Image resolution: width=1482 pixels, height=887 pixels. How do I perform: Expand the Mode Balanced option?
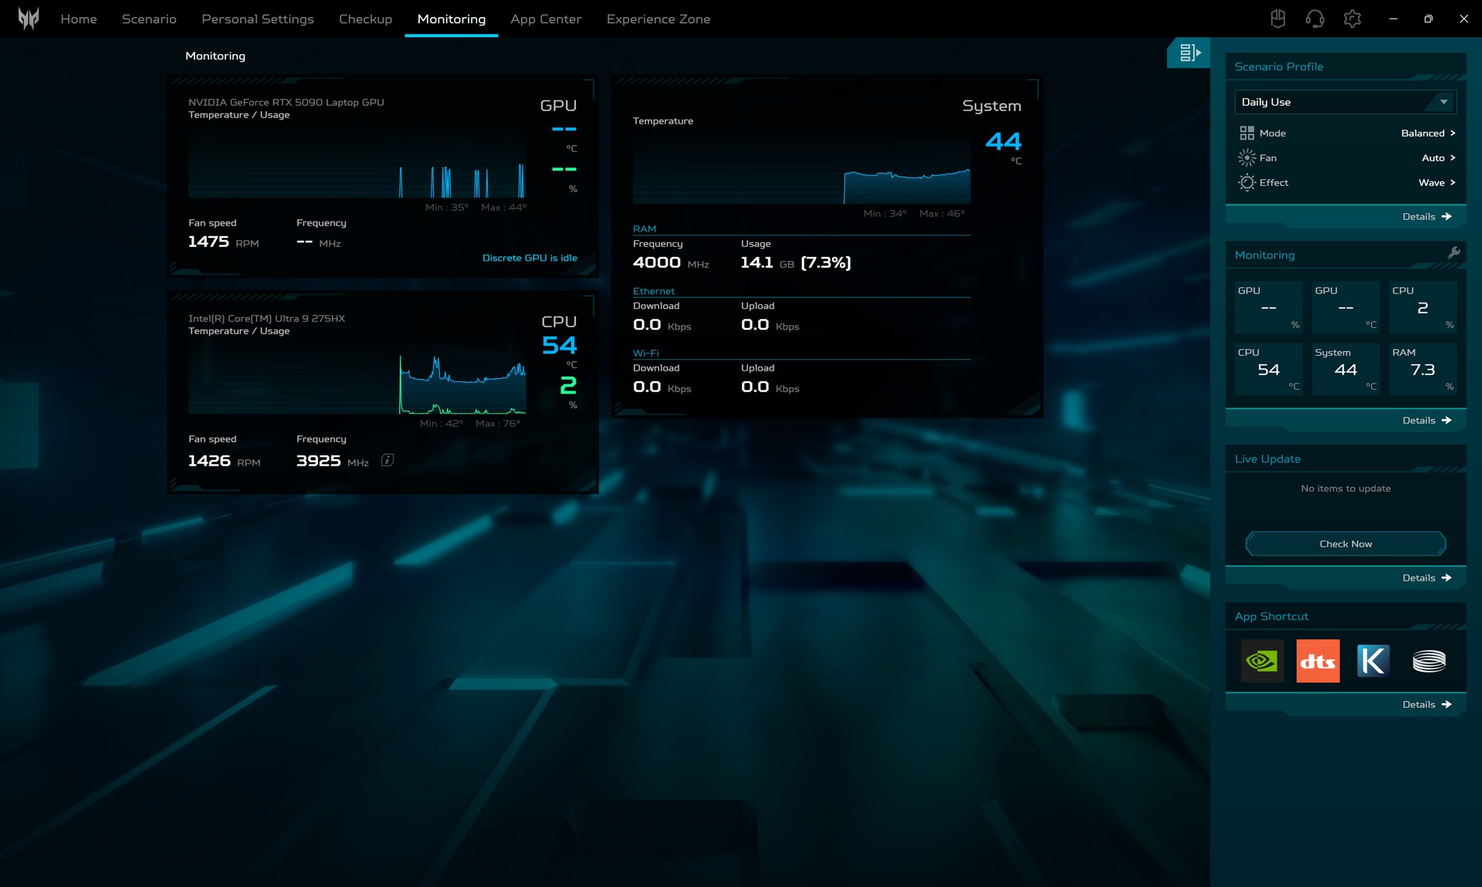(x=1428, y=133)
